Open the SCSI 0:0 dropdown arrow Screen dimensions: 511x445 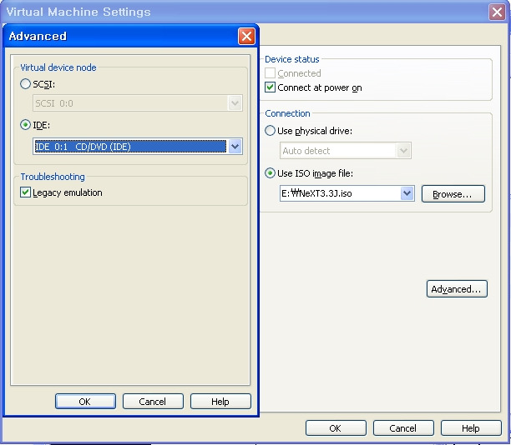235,103
